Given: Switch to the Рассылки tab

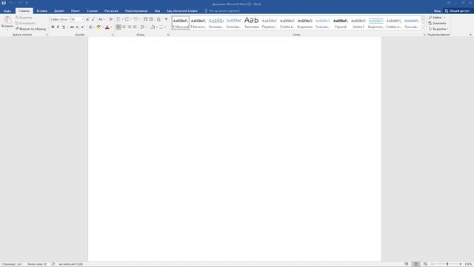Looking at the screenshot, I should pyautogui.click(x=111, y=11).
